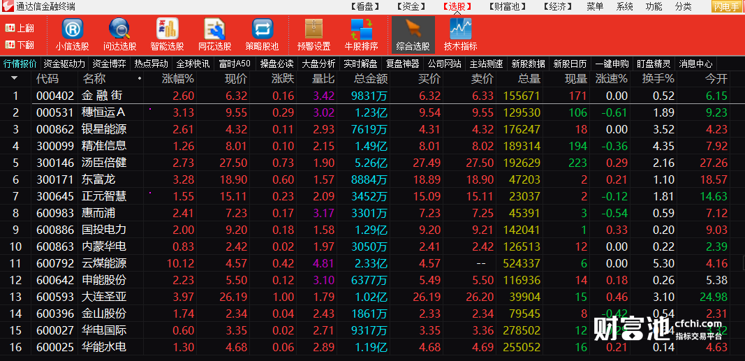Image resolution: width=745 pixels, height=361 pixels.
Task: Switch to 复盘神器 tab
Action: point(402,64)
